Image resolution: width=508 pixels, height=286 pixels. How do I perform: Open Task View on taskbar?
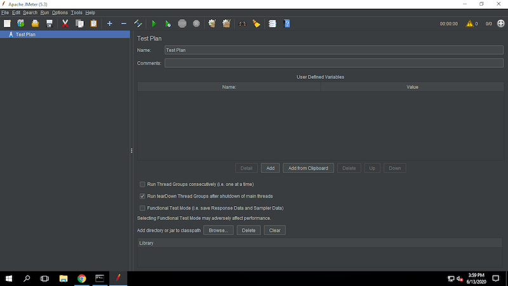(44, 278)
